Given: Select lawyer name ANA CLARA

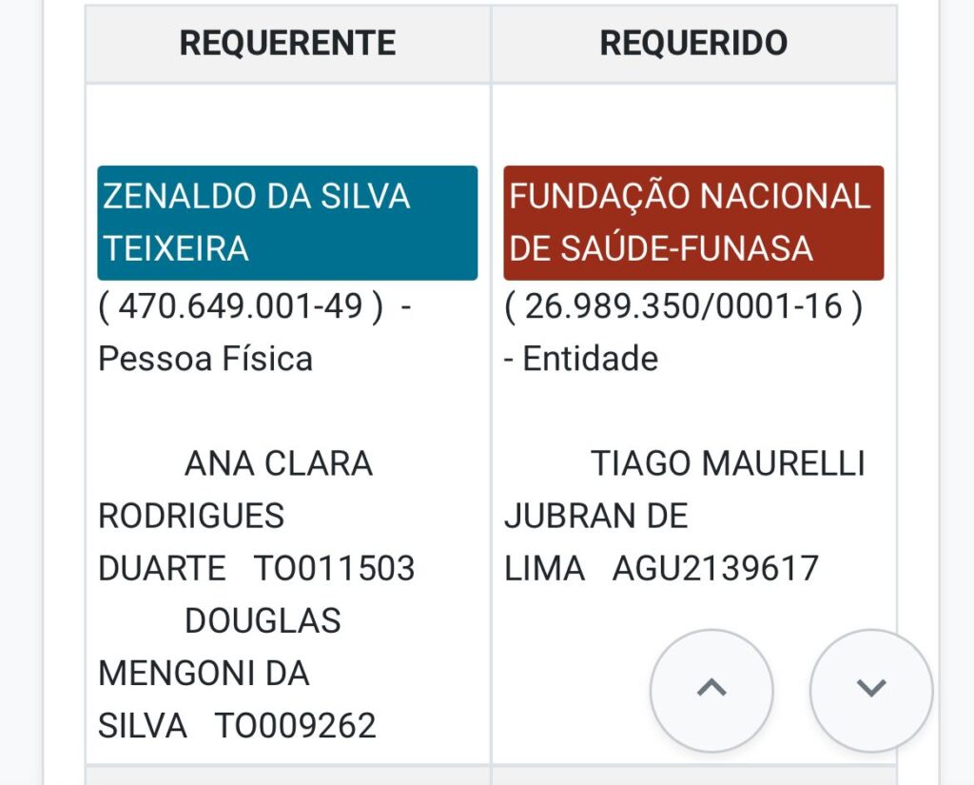Looking at the screenshot, I should pos(278,463).
